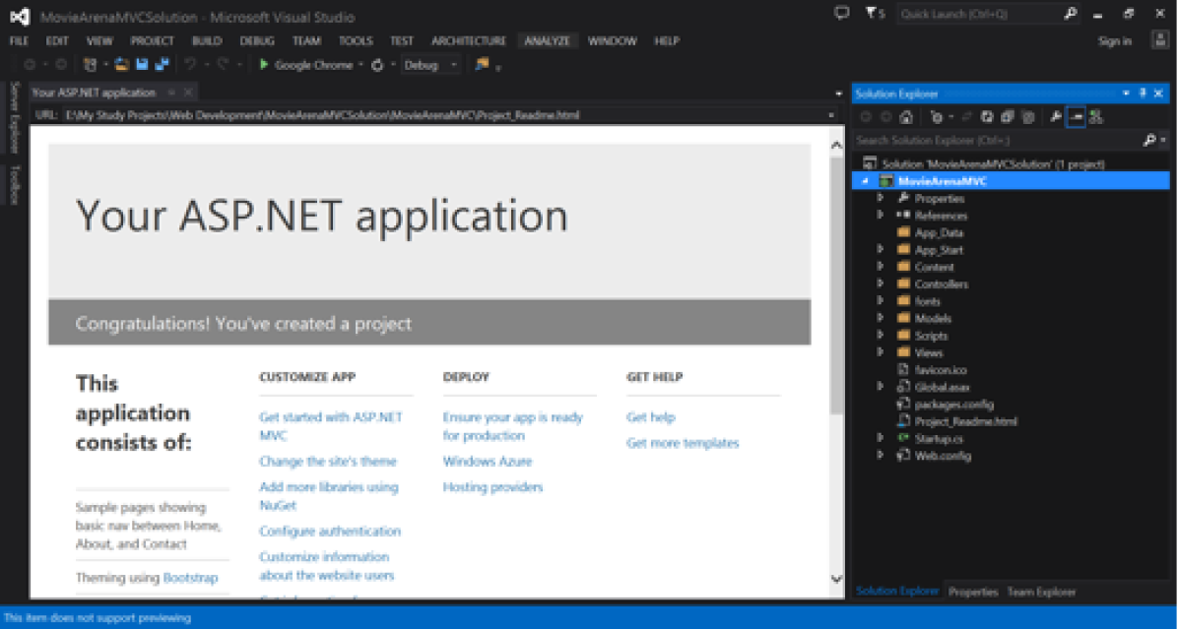This screenshot has height=629, width=1178.
Task: Click the Solution Explorer search magnifier icon
Action: (x=1147, y=141)
